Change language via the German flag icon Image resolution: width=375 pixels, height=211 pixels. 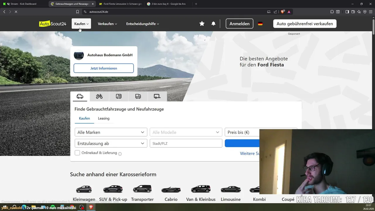pyautogui.click(x=260, y=24)
